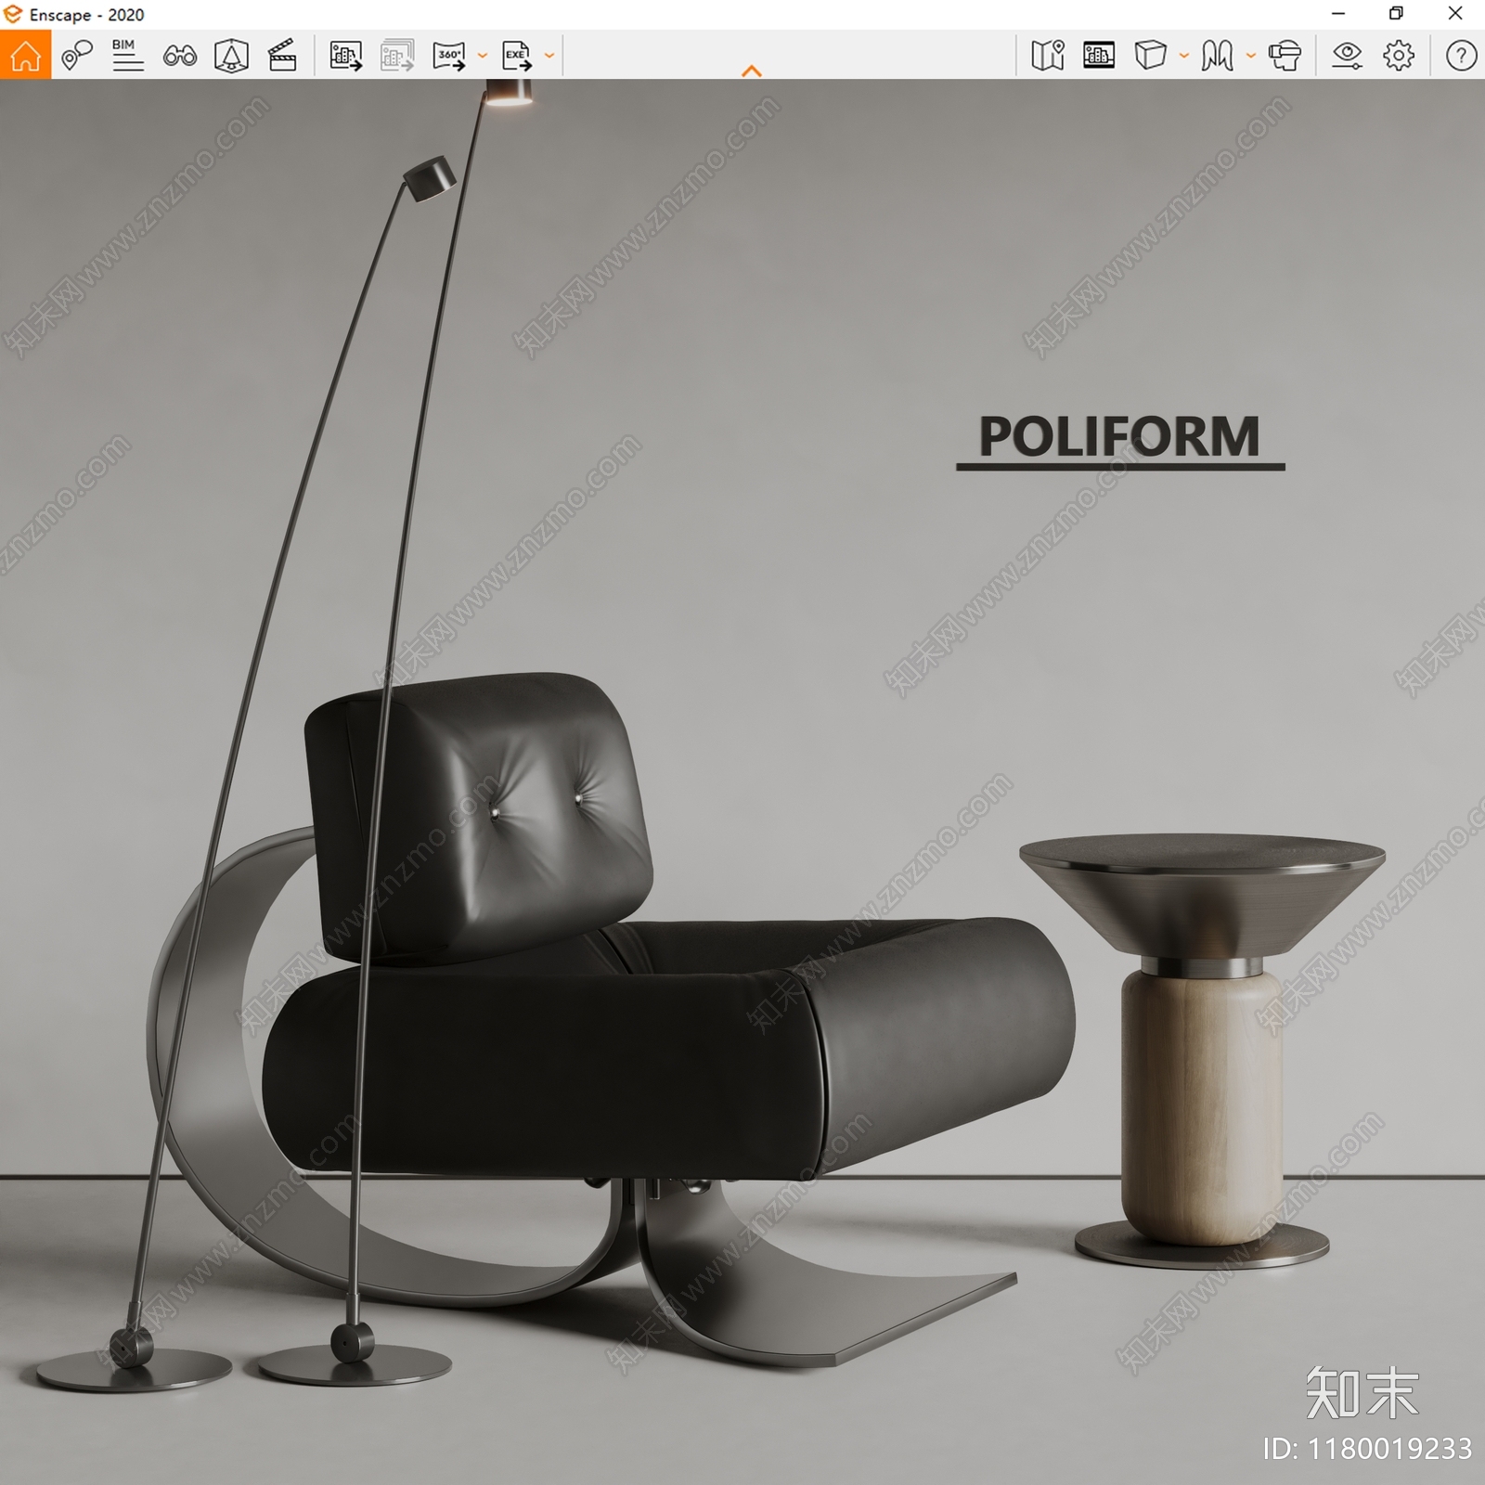The image size is (1485, 1485).
Task: Expand the 360° panorama dropdown arrow
Action: point(482,56)
